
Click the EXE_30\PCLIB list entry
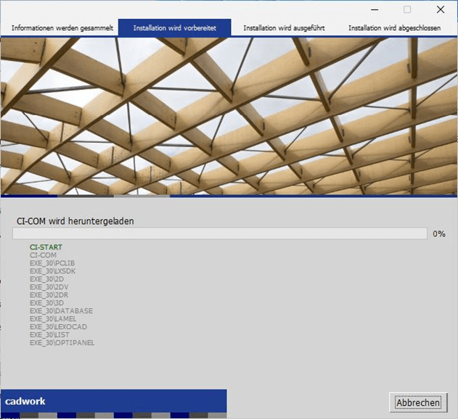pyautogui.click(x=52, y=263)
